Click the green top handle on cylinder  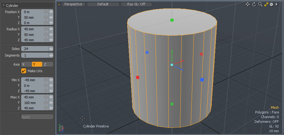(x=172, y=20)
